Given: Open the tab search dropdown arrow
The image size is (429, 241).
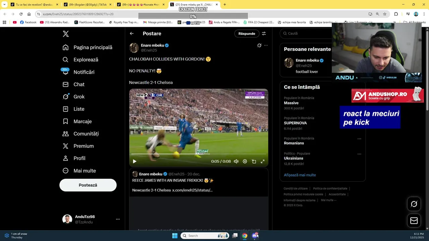Looking at the screenshot, I should 4,5.
